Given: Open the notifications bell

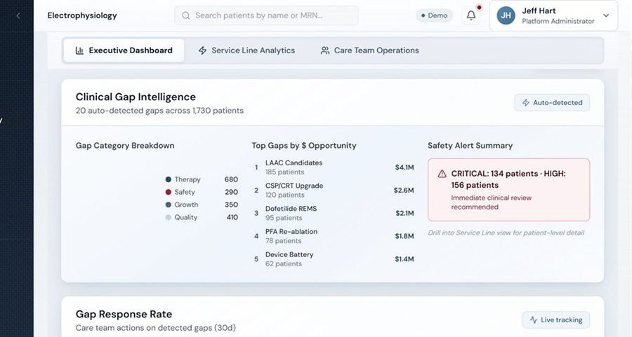Looking at the screenshot, I should (470, 15).
